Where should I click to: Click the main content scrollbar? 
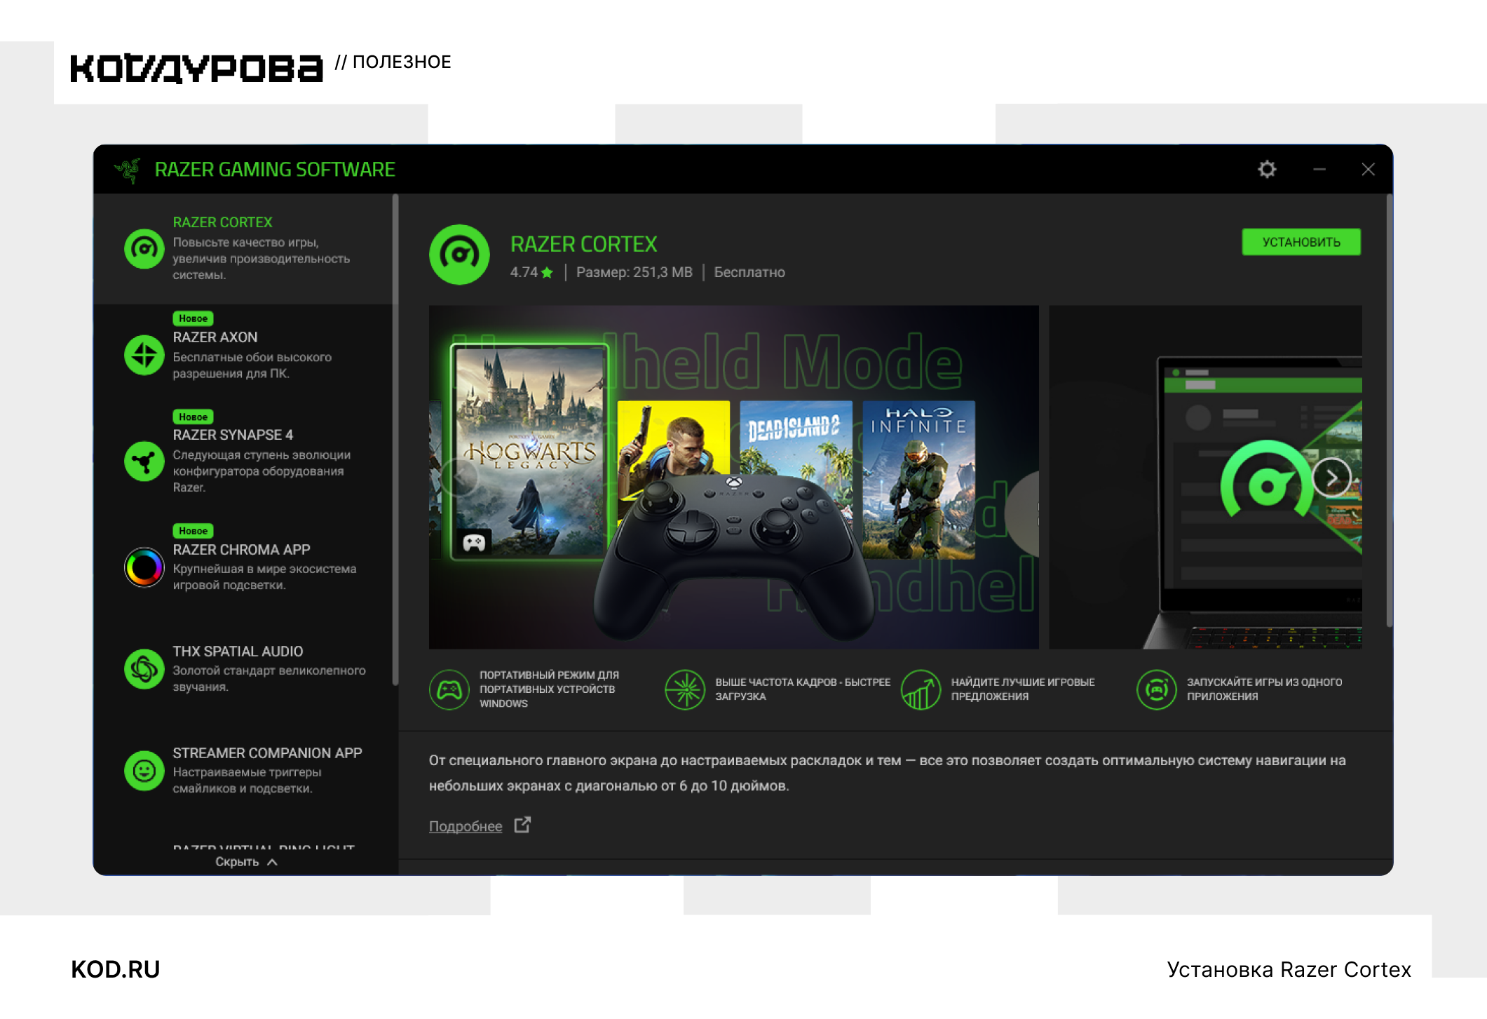point(1389,410)
